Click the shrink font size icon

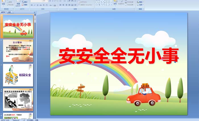[x=53, y=1]
